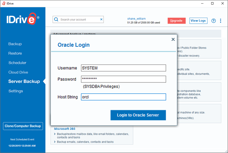The height and width of the screenshot is (153, 228).
Task: Open the Restore section
Action: click(15, 53)
